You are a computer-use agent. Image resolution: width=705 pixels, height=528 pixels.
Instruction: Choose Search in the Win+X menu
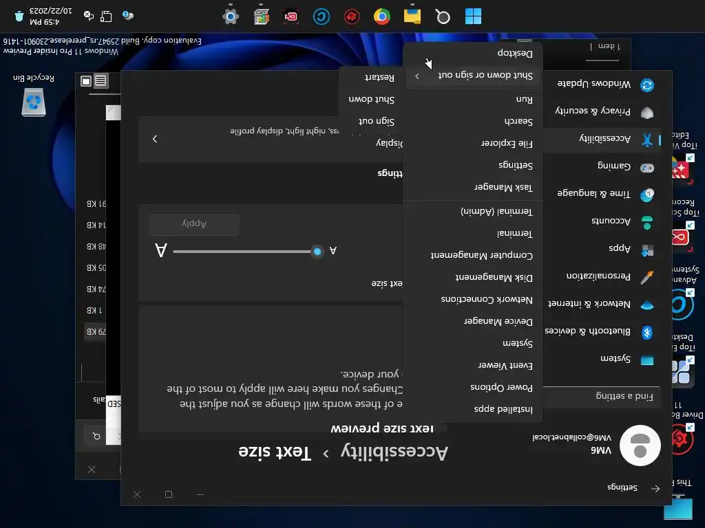coord(473,121)
